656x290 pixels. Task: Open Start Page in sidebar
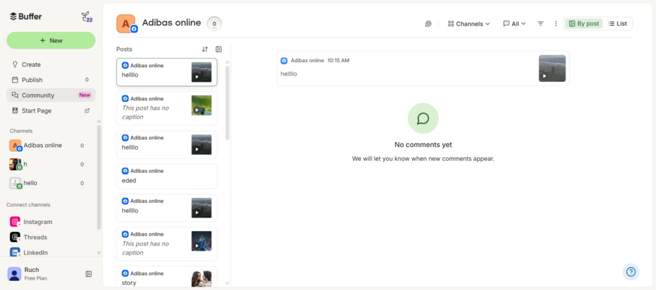click(51, 111)
